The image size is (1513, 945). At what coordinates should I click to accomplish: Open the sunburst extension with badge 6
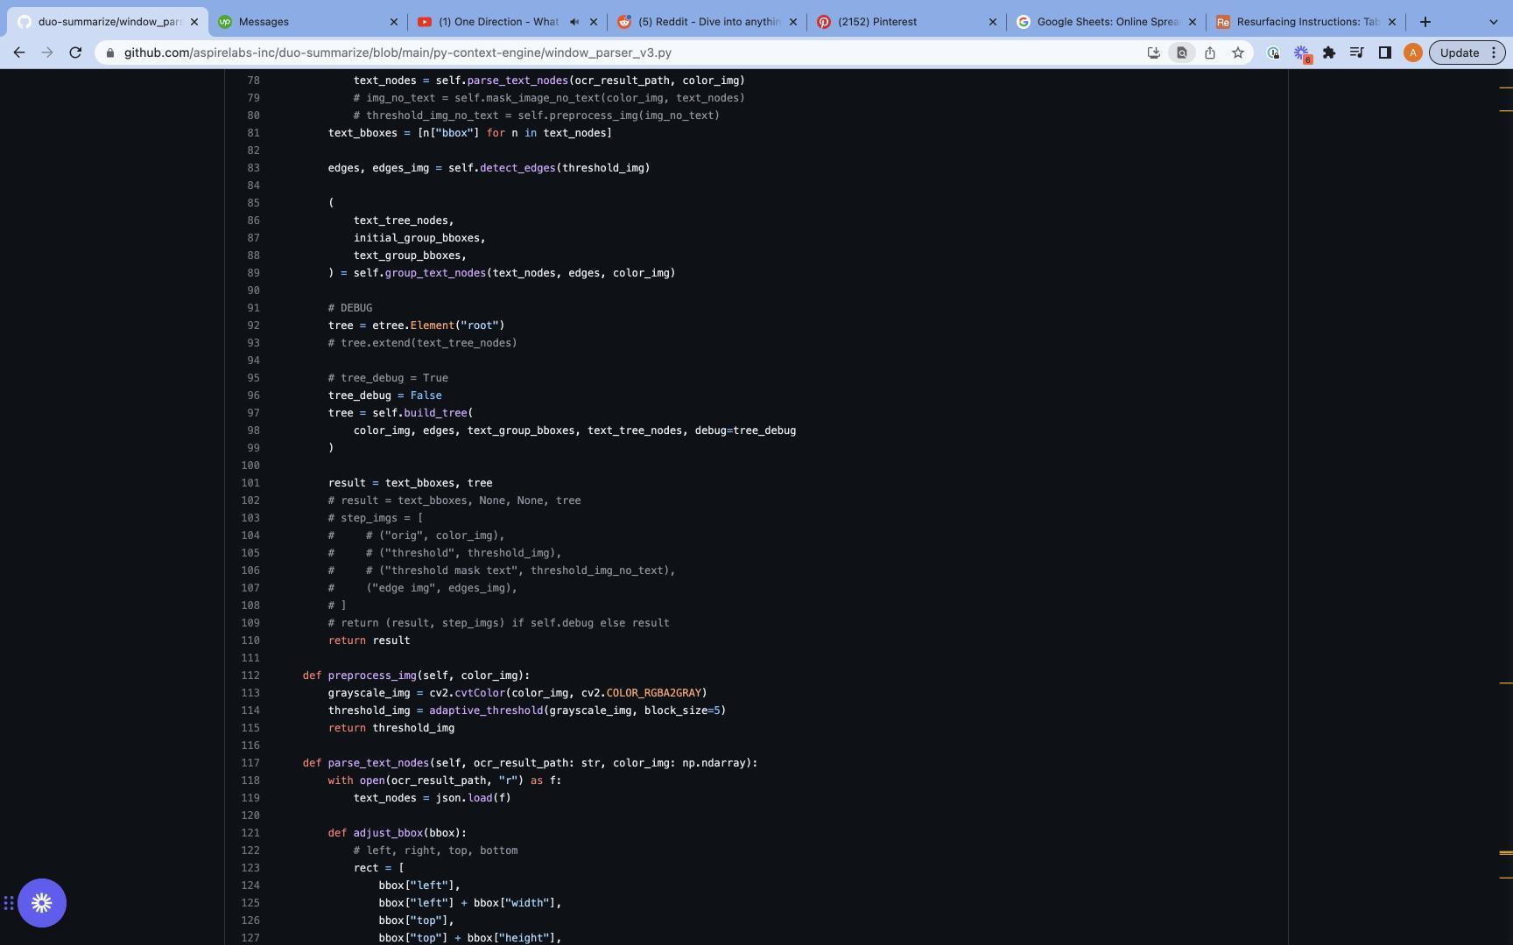(x=1301, y=53)
